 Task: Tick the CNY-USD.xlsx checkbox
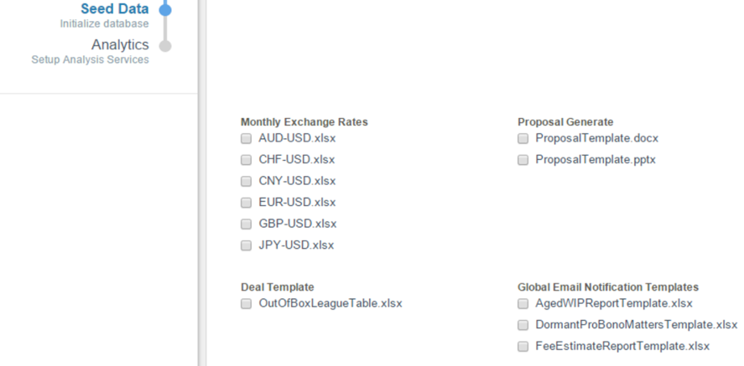tap(246, 181)
